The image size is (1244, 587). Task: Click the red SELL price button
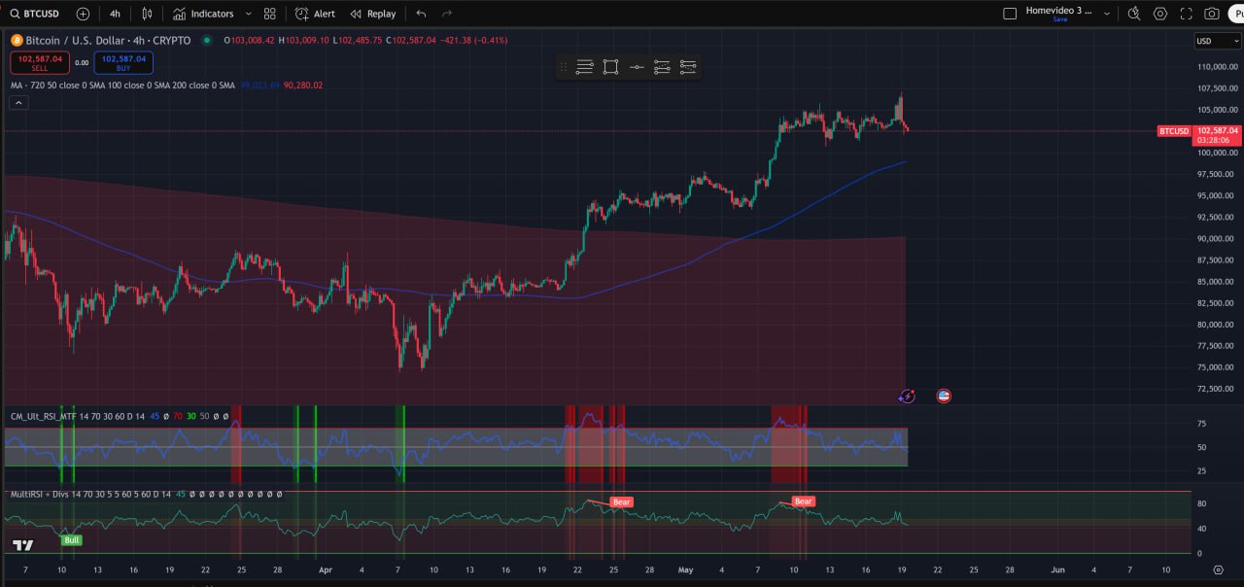point(40,62)
